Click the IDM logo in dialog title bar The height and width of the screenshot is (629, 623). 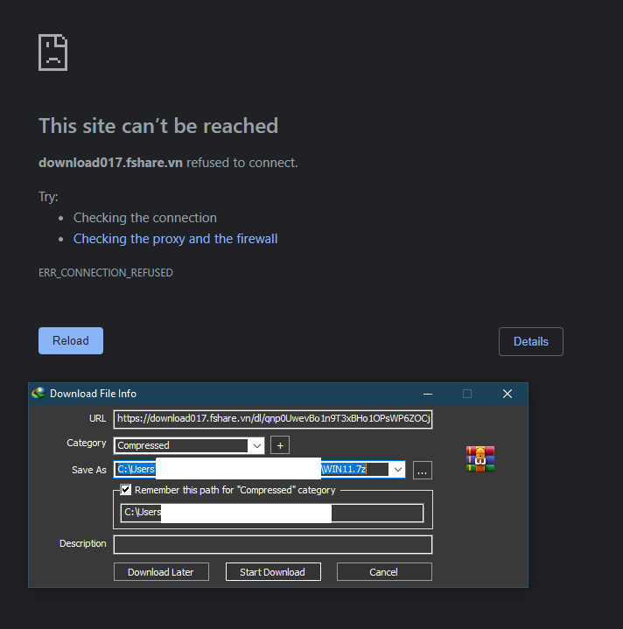click(x=38, y=394)
